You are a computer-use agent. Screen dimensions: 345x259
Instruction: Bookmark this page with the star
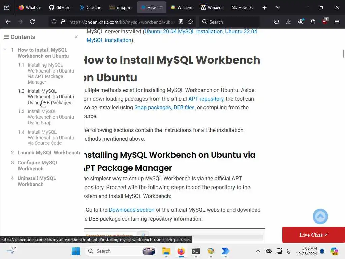click(x=190, y=22)
